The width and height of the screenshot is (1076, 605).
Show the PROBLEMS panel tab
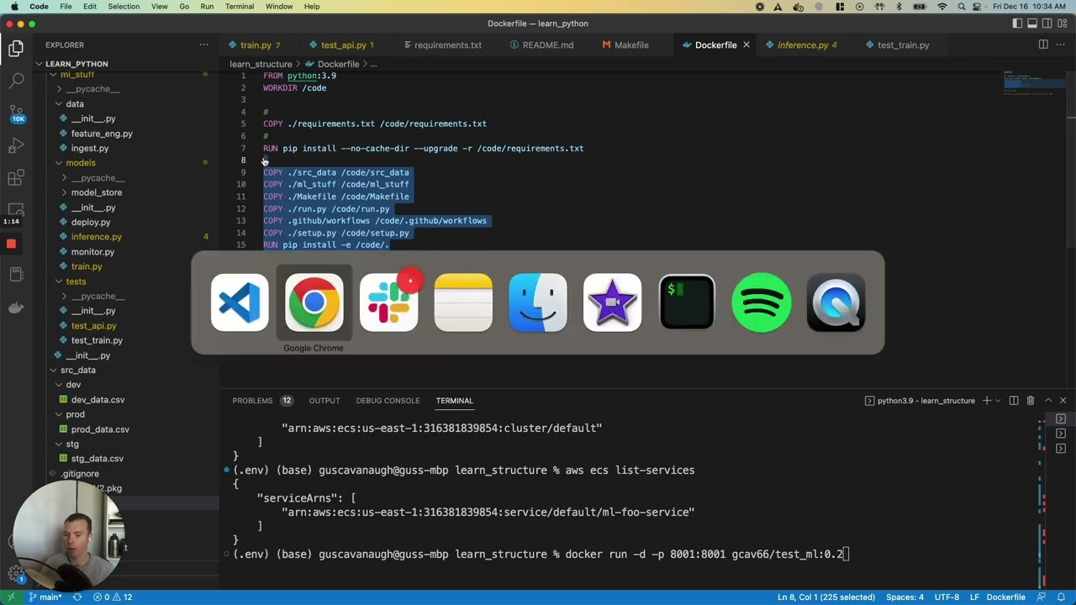[x=252, y=401]
